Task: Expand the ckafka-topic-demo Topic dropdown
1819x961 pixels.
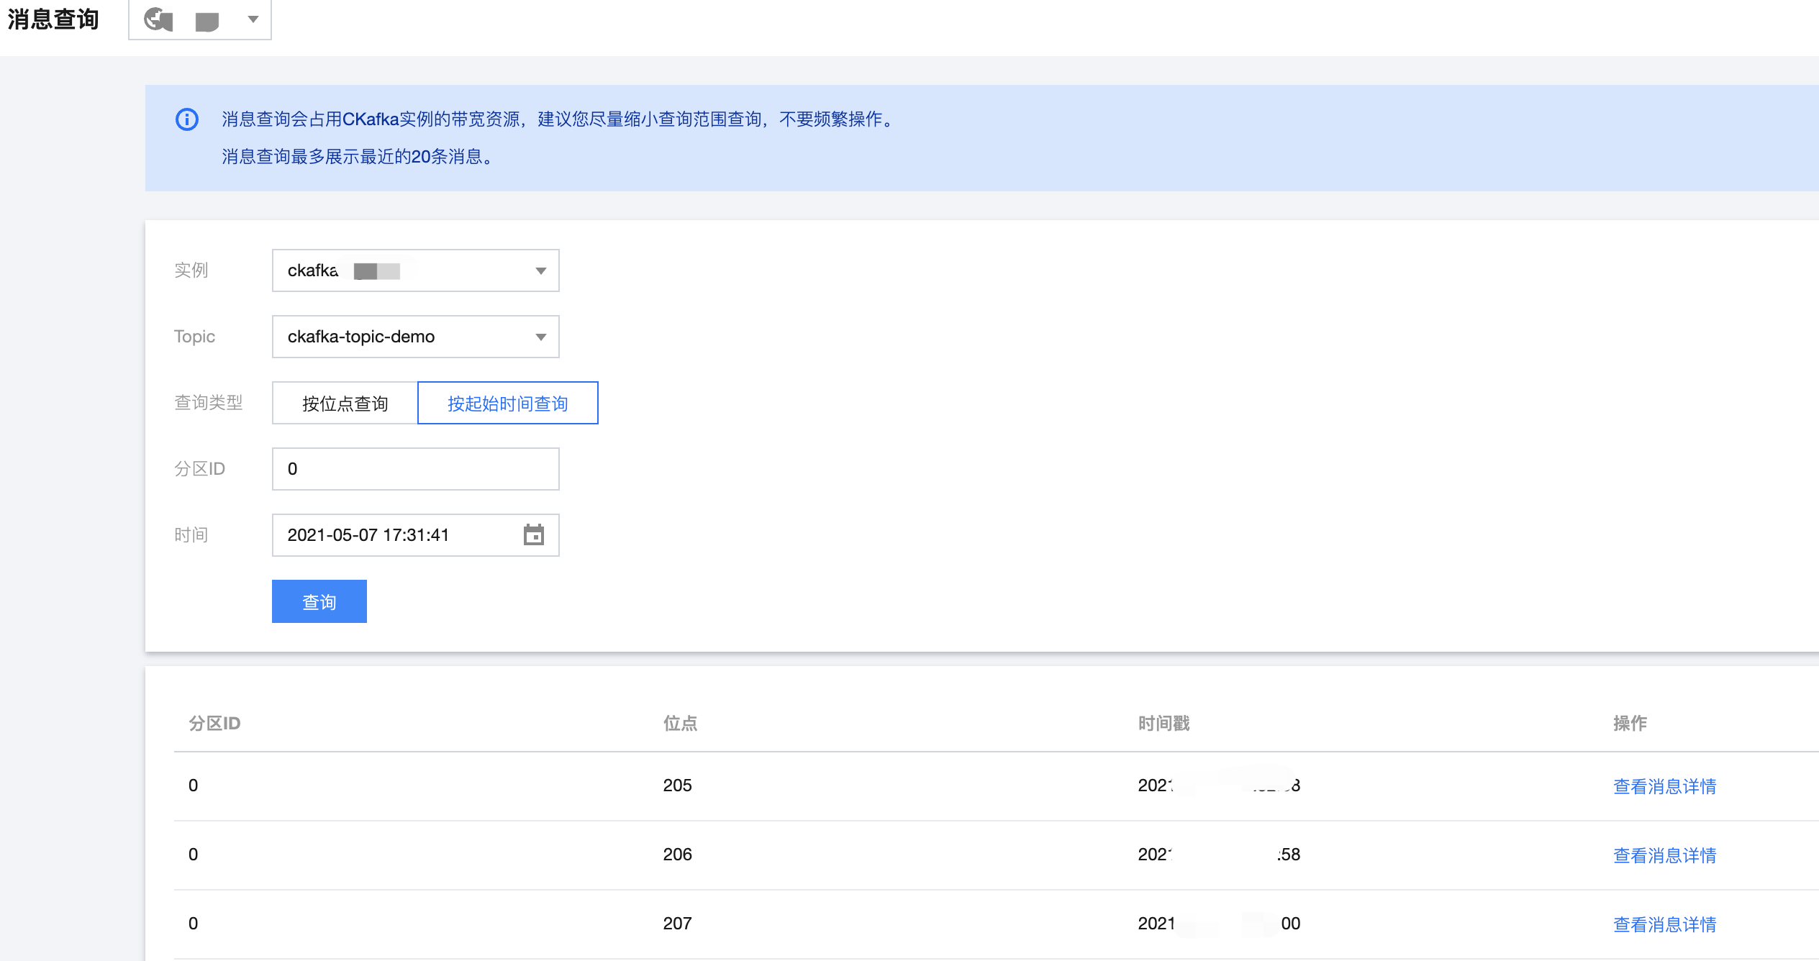Action: click(x=415, y=337)
